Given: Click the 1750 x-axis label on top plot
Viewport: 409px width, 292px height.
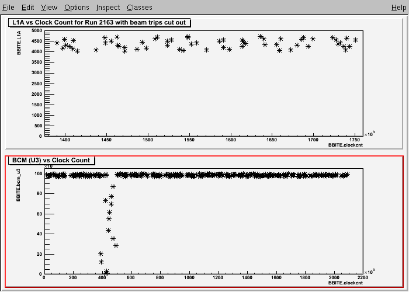Looking at the screenshot, I should [355, 140].
